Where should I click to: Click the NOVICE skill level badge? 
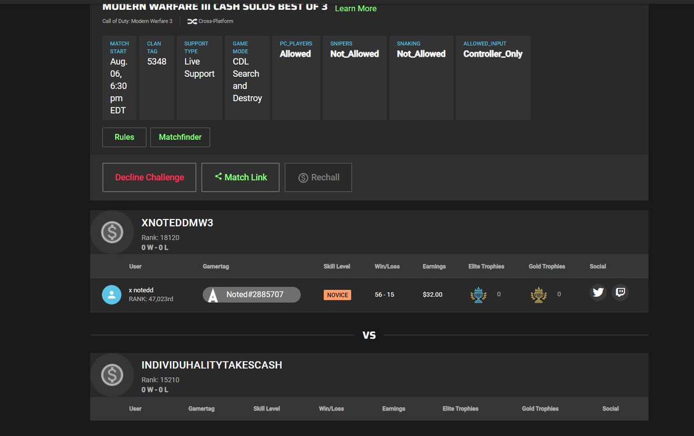pos(337,295)
